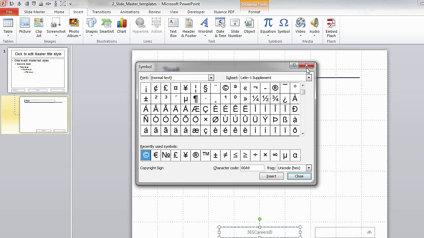This screenshot has height=238, width=424.
Task: Click the Hyperlink icon
Action: (x=140, y=26)
